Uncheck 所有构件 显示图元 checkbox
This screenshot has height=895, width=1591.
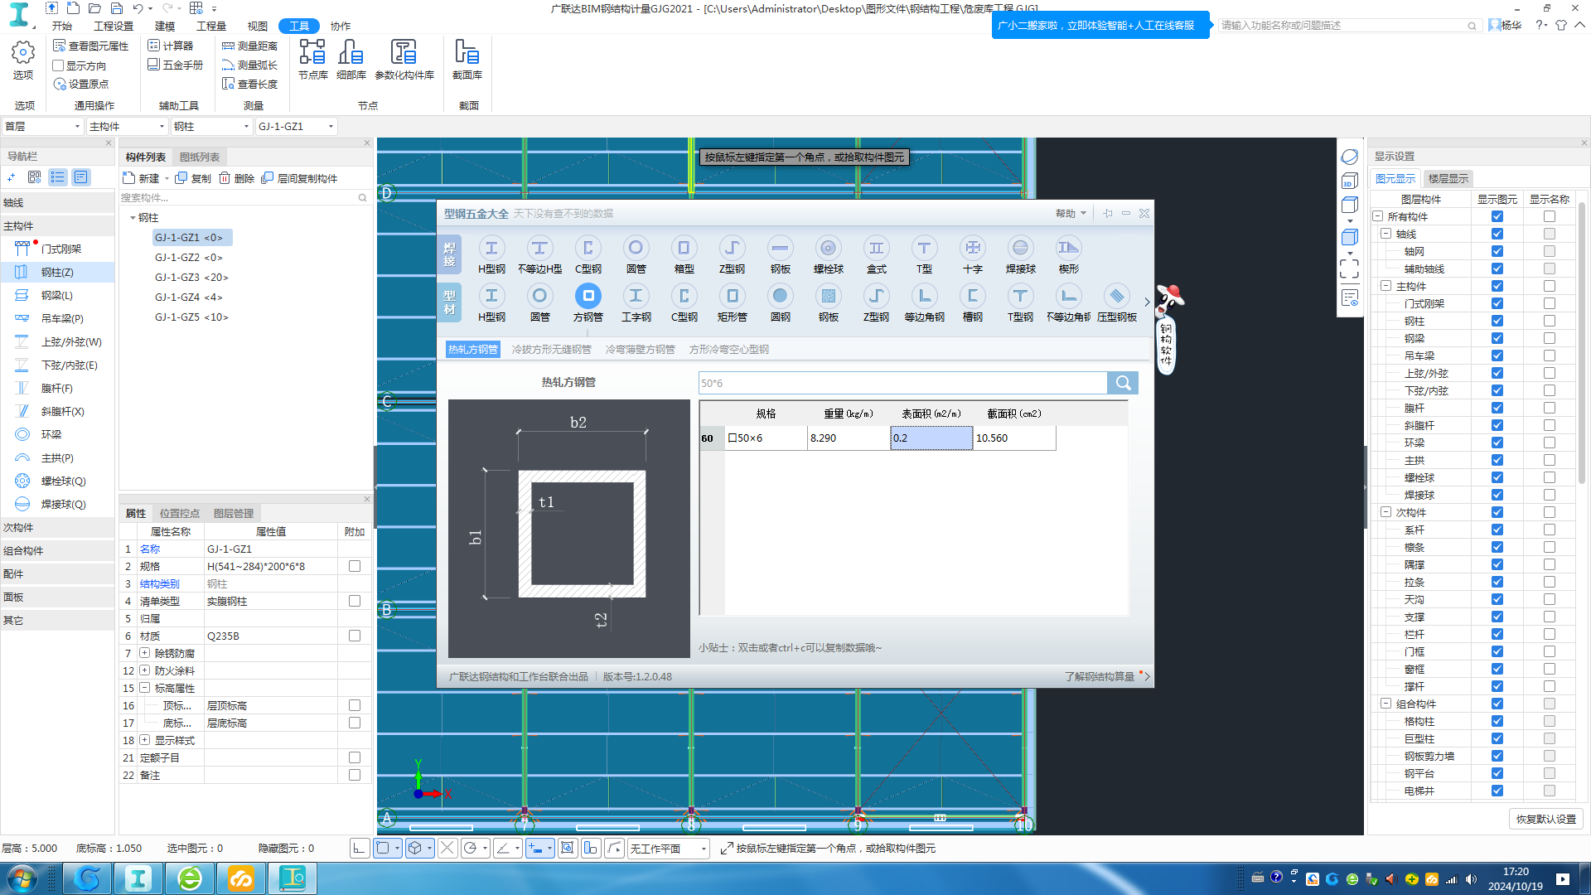click(1497, 216)
